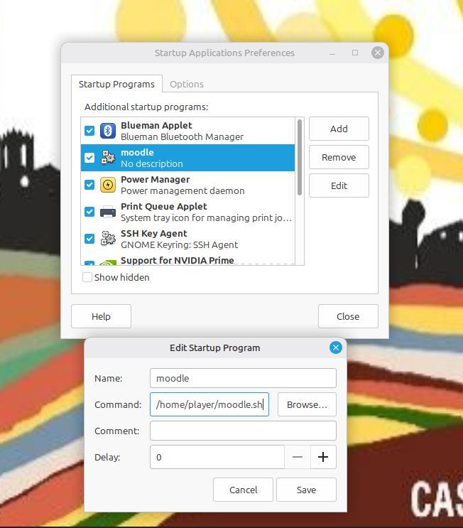Click the moodle gears icon
The height and width of the screenshot is (528, 463).
point(108,158)
